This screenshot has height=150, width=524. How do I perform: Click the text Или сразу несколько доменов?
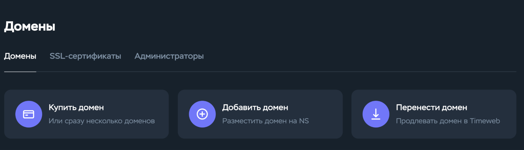coord(102,121)
